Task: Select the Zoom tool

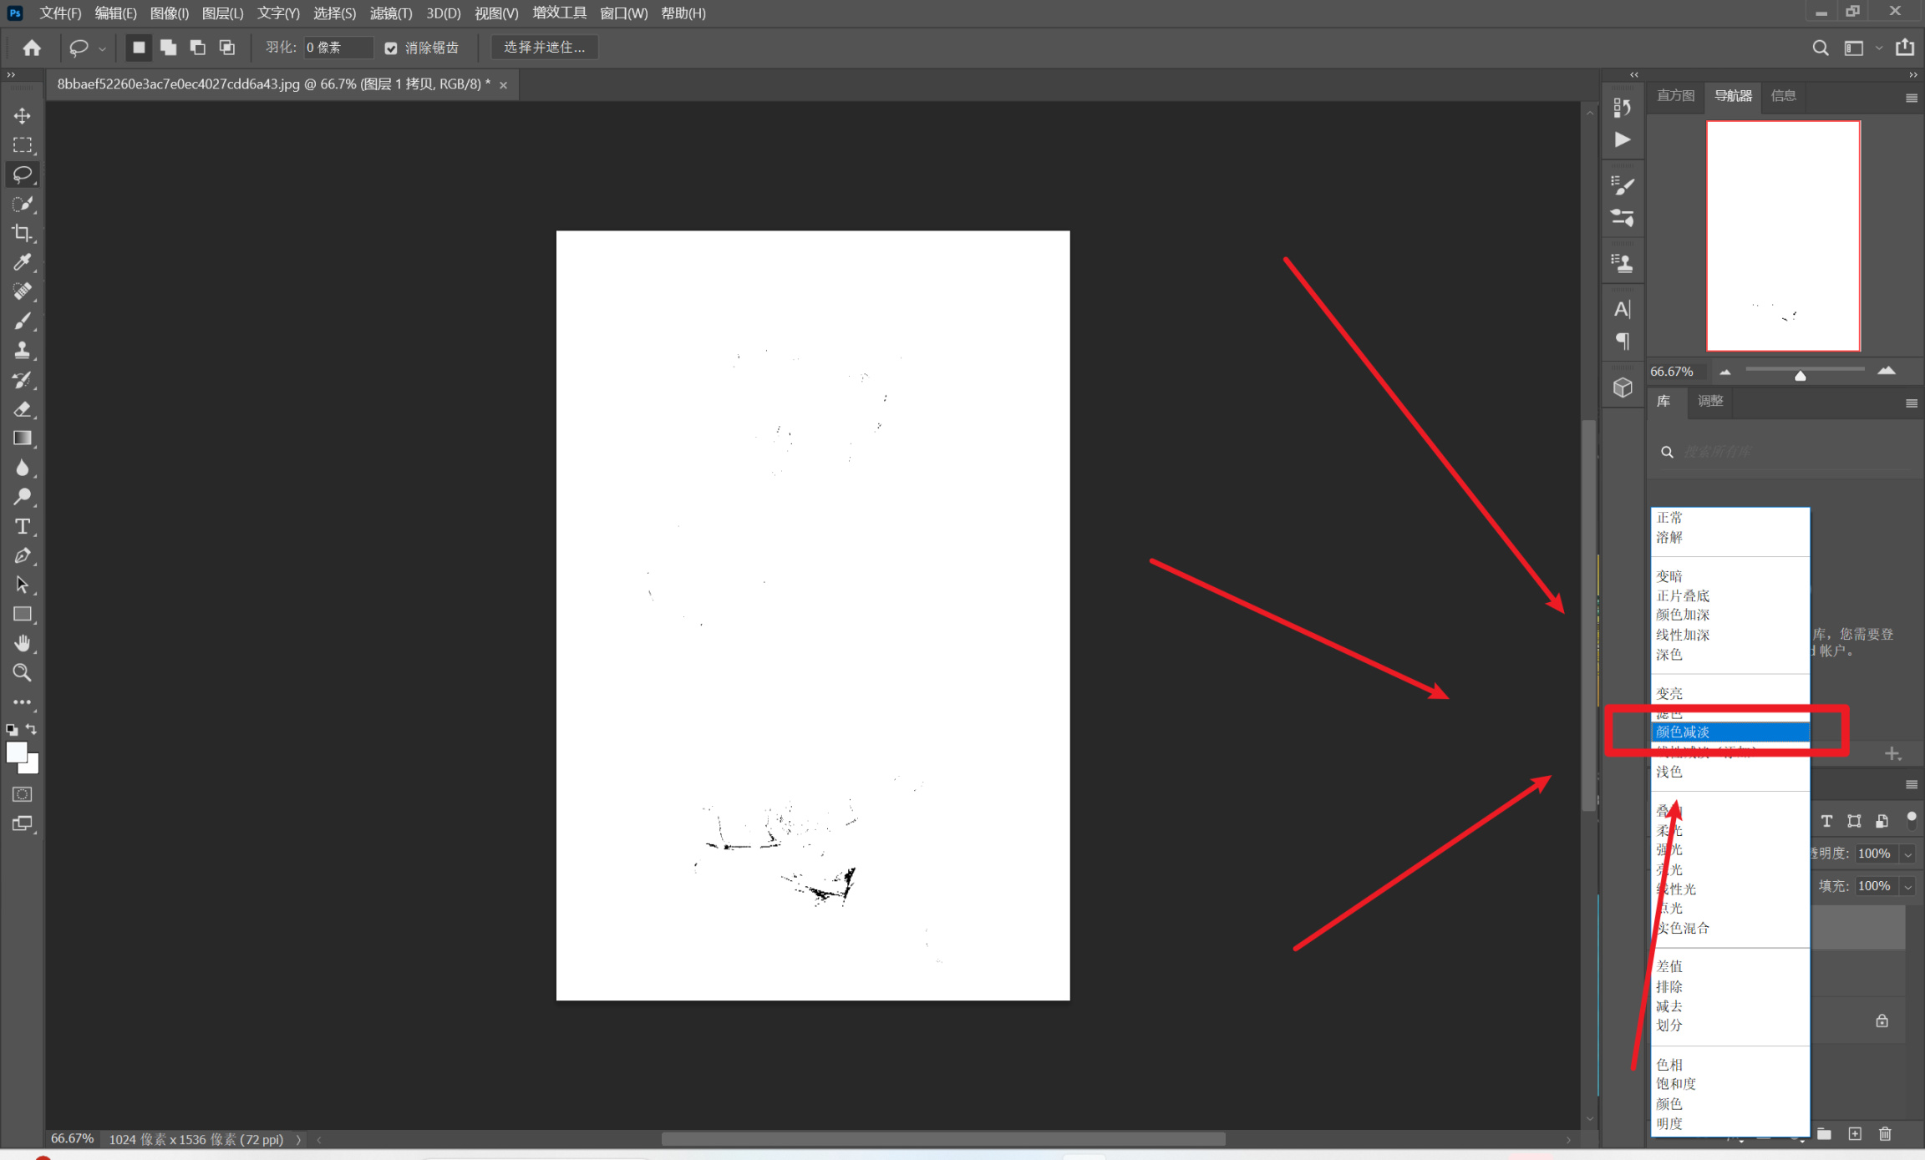Action: pyautogui.click(x=23, y=672)
